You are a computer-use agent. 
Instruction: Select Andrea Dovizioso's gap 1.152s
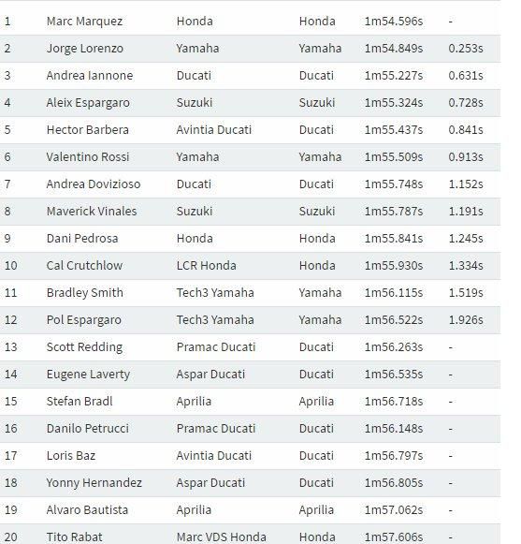[466, 184]
